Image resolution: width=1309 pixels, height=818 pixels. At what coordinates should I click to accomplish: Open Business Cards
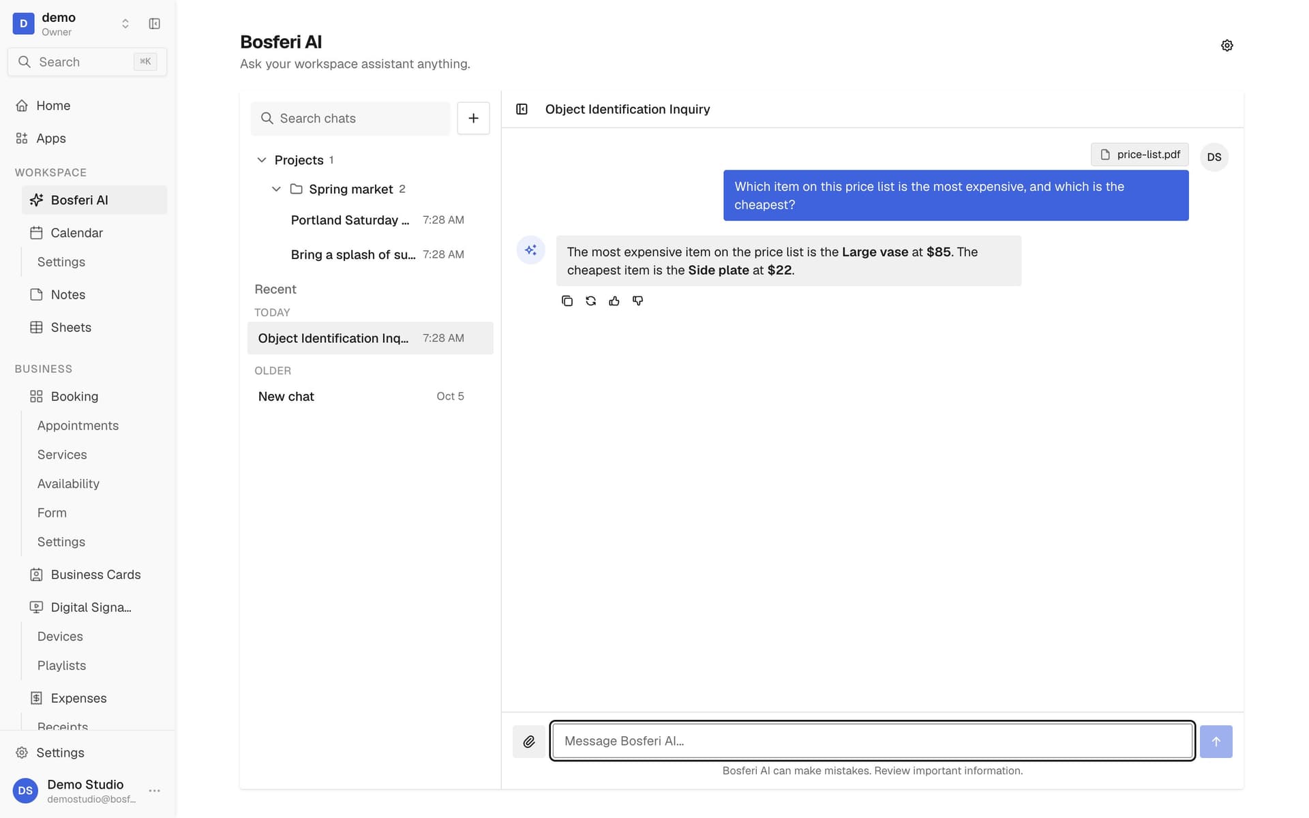[x=94, y=575]
